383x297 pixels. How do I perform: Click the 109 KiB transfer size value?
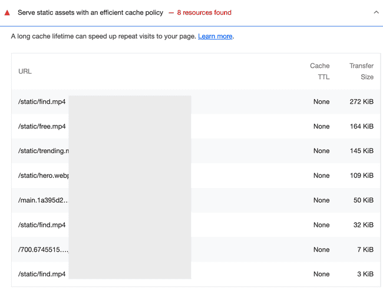point(361,176)
